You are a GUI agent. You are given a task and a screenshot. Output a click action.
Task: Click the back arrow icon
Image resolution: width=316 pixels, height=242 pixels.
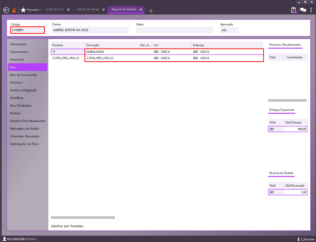pos(6,10)
